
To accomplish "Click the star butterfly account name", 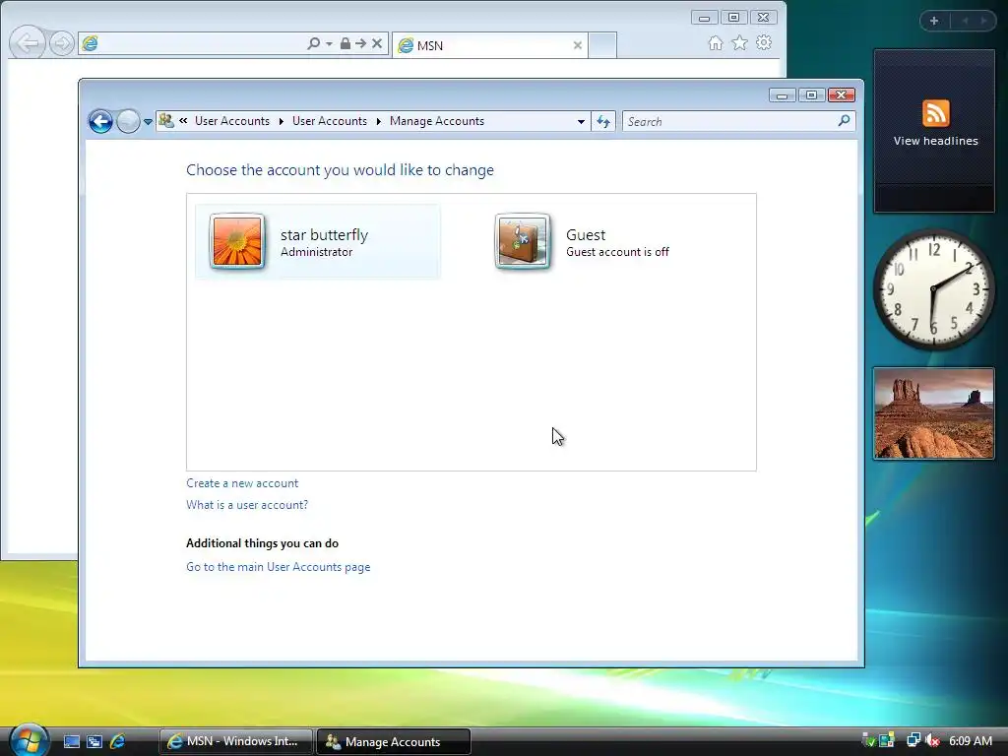I will click(324, 234).
